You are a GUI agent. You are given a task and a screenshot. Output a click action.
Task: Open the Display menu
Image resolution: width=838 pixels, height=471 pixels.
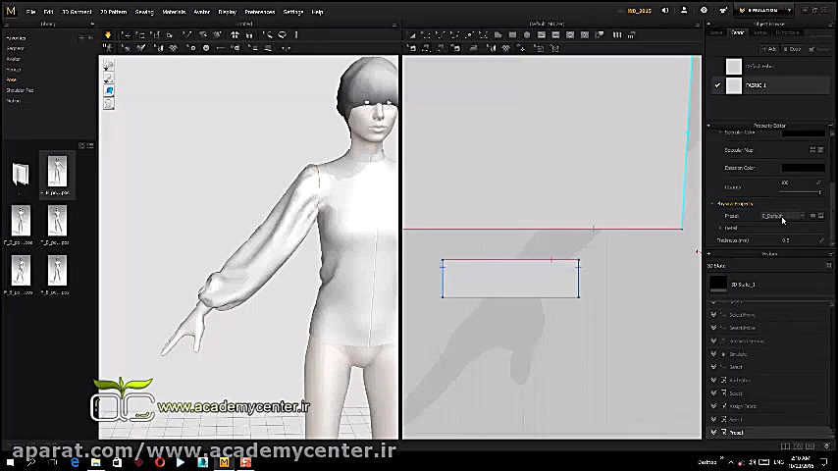(227, 12)
